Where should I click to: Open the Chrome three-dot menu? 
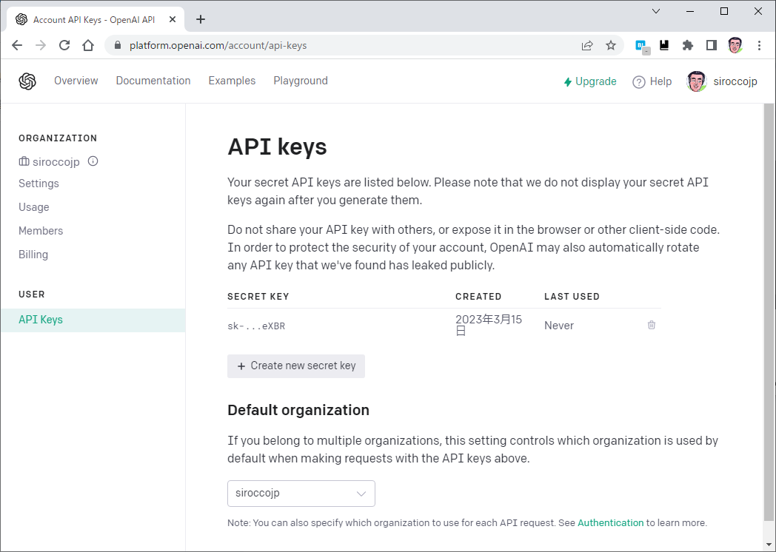point(759,45)
